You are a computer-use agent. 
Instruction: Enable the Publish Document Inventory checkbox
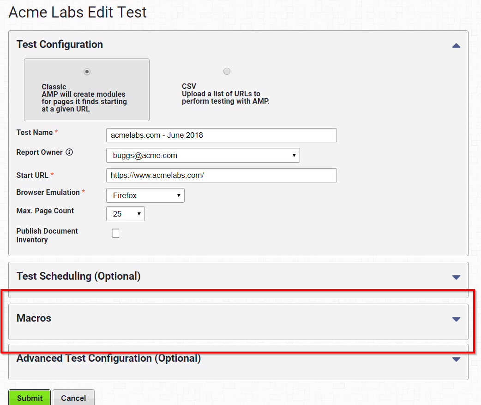(115, 233)
